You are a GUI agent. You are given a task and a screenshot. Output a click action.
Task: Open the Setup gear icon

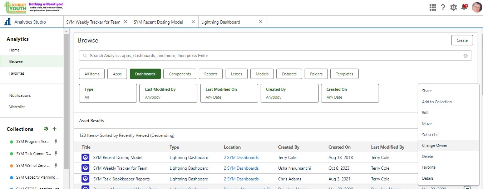pyautogui.click(x=453, y=7)
